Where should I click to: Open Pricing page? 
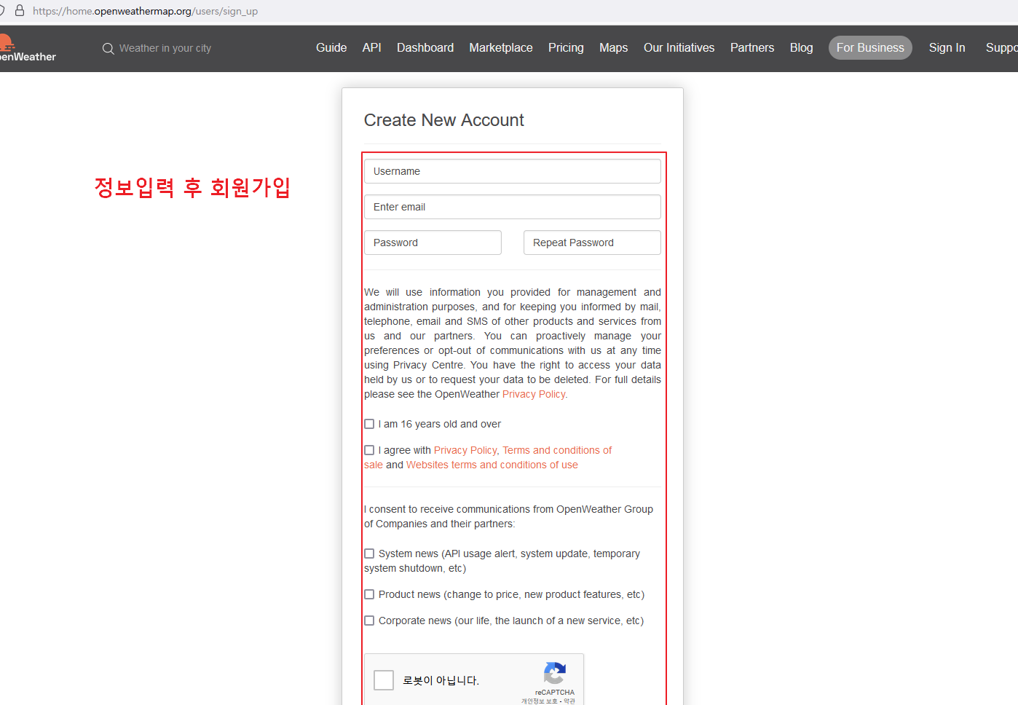[566, 48]
